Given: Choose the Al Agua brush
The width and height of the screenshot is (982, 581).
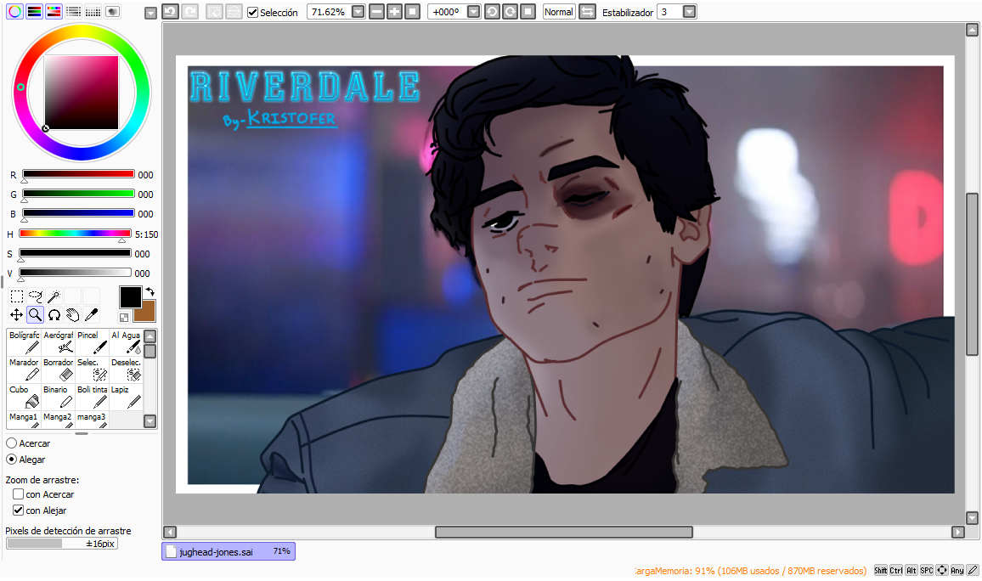Looking at the screenshot, I should [x=126, y=342].
